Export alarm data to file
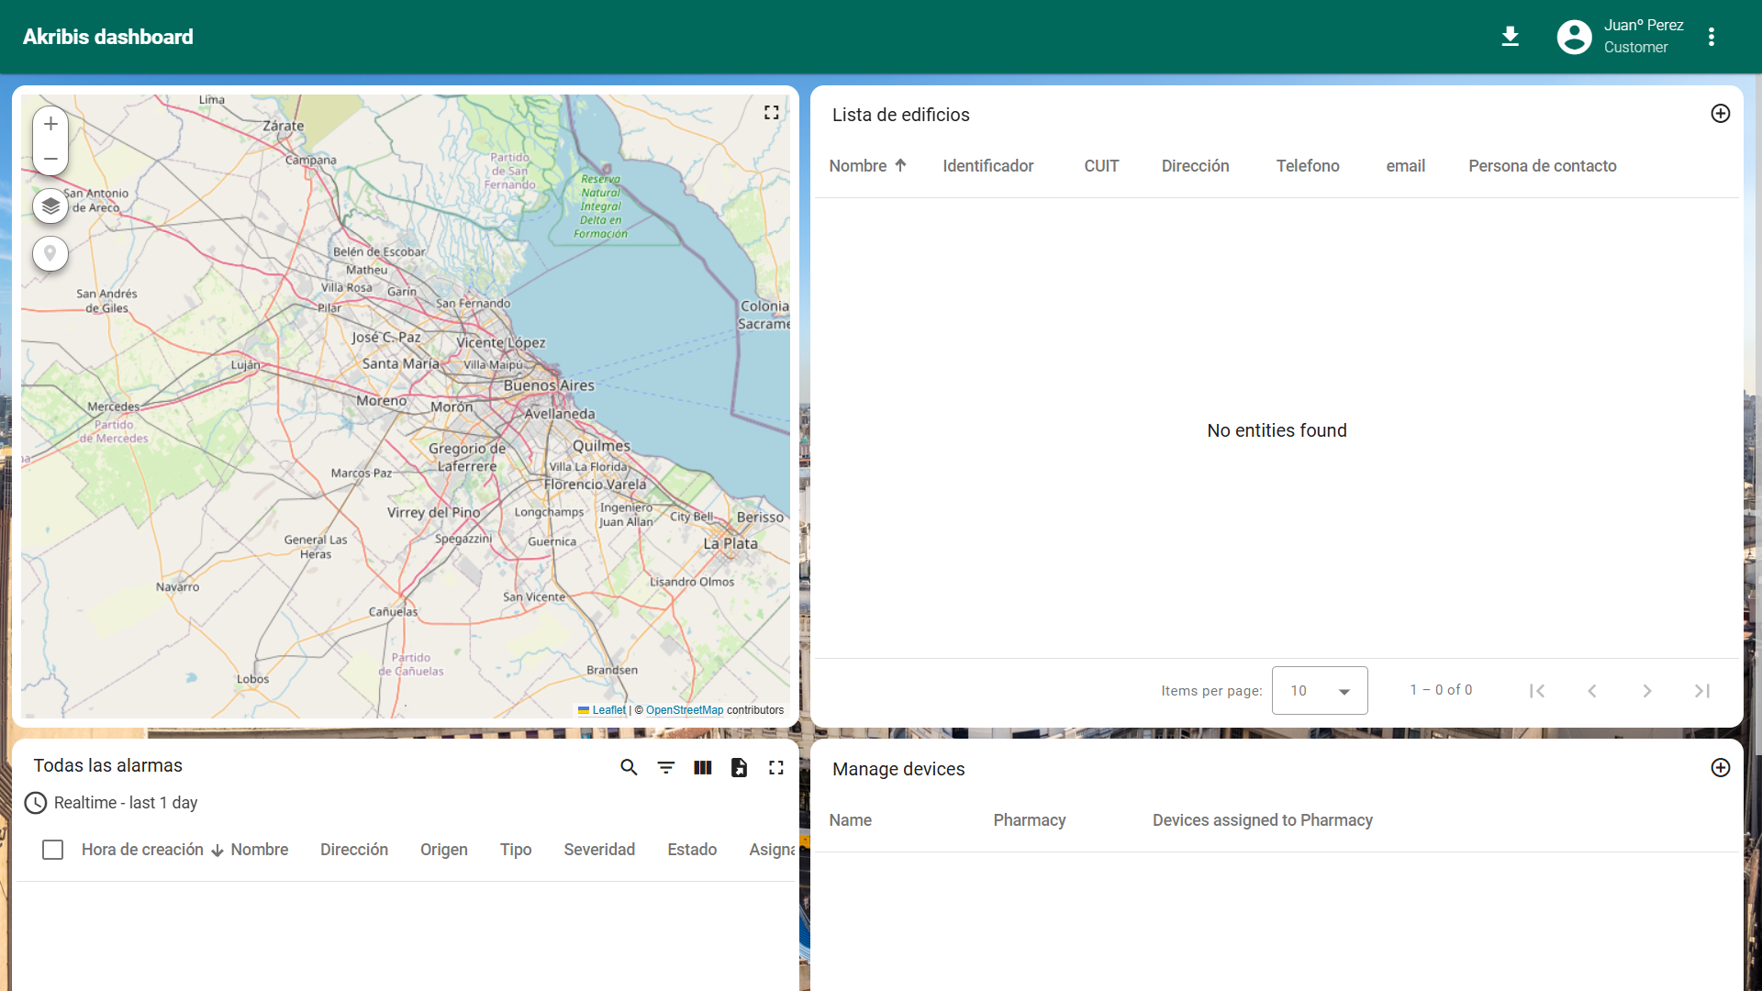This screenshot has height=991, width=1762. (x=739, y=767)
